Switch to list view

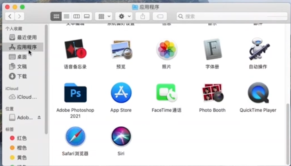(x=66, y=17)
